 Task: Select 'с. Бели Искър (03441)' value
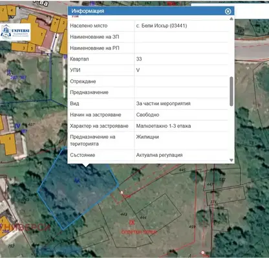(x=162, y=26)
